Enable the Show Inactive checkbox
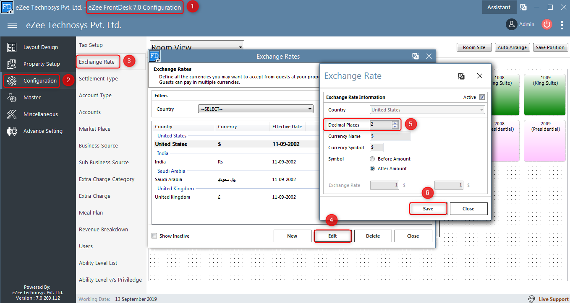The height and width of the screenshot is (303, 570). pos(154,236)
